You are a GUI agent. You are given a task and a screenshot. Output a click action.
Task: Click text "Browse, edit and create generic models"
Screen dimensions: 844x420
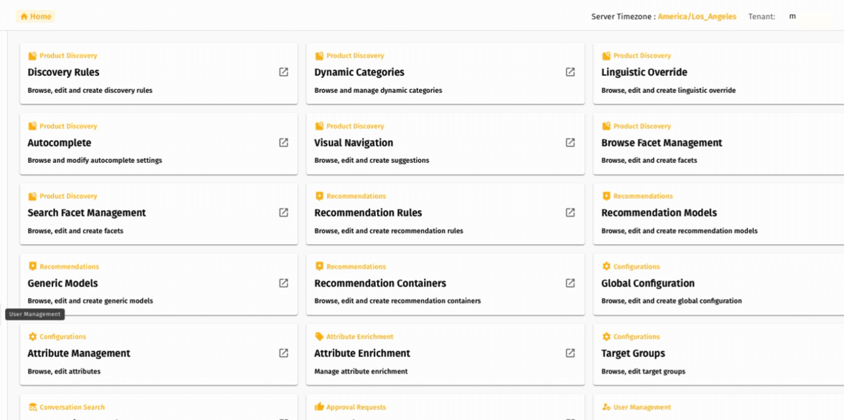coord(90,301)
